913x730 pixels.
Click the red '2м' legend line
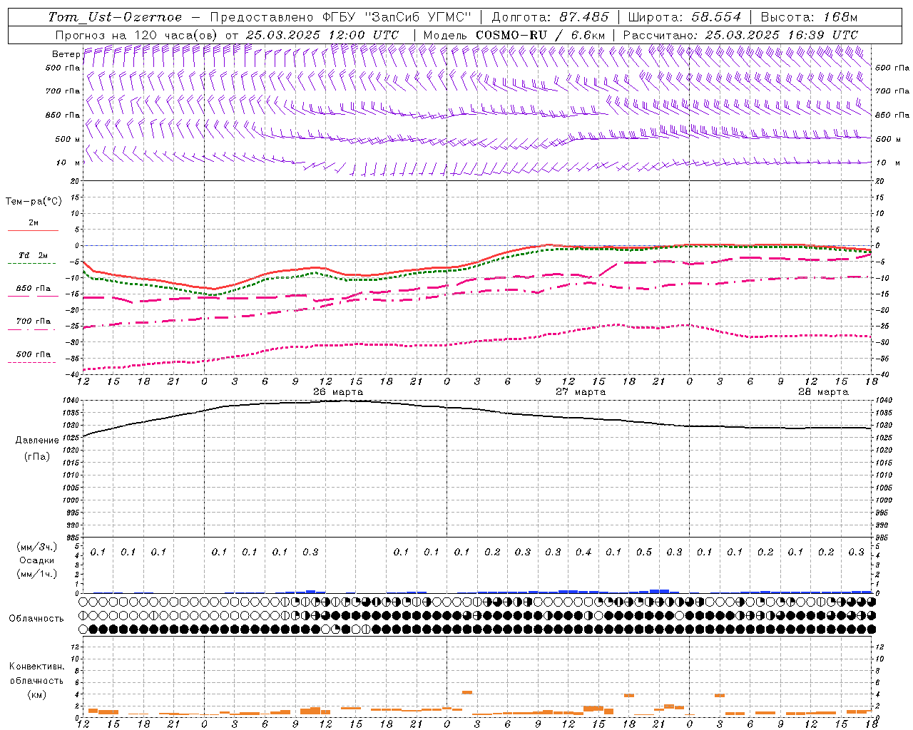point(33,230)
